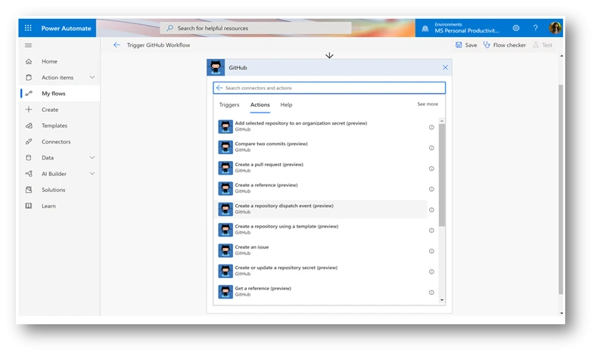597x356 pixels.
Task: Click the user profile avatar
Action: (555, 28)
